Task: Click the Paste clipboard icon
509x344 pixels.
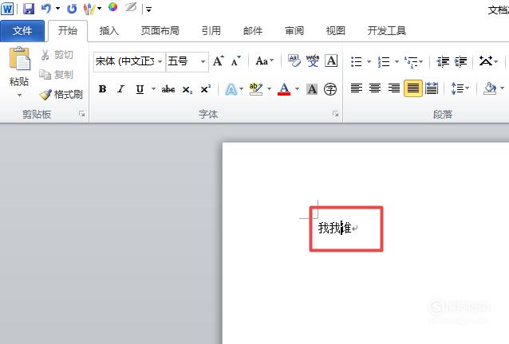Action: [x=19, y=59]
